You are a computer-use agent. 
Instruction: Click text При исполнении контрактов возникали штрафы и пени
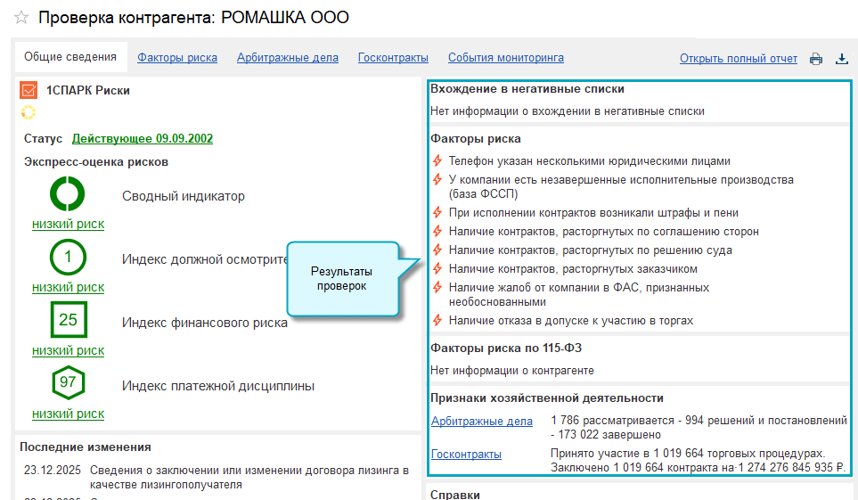(x=593, y=212)
